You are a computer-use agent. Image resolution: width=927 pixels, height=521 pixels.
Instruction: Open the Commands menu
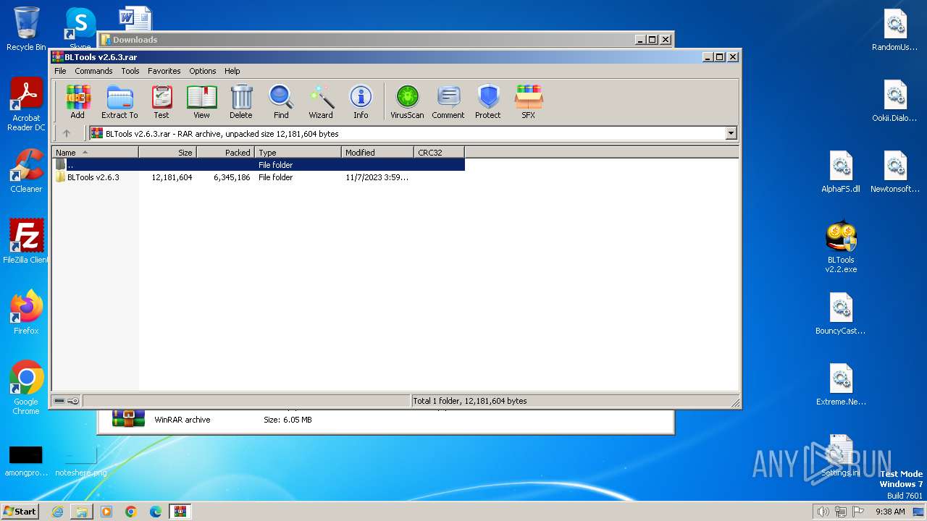click(93, 71)
